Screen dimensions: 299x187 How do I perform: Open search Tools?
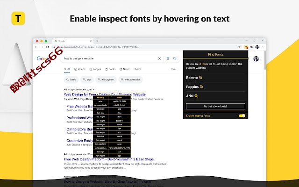(x=173, y=69)
